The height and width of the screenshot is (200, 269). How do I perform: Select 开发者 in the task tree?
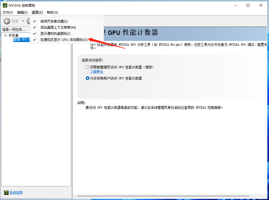13,36
